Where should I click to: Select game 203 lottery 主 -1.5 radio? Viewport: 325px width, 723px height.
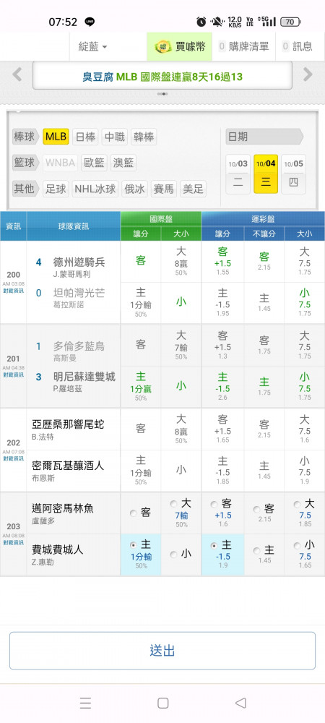214,545
